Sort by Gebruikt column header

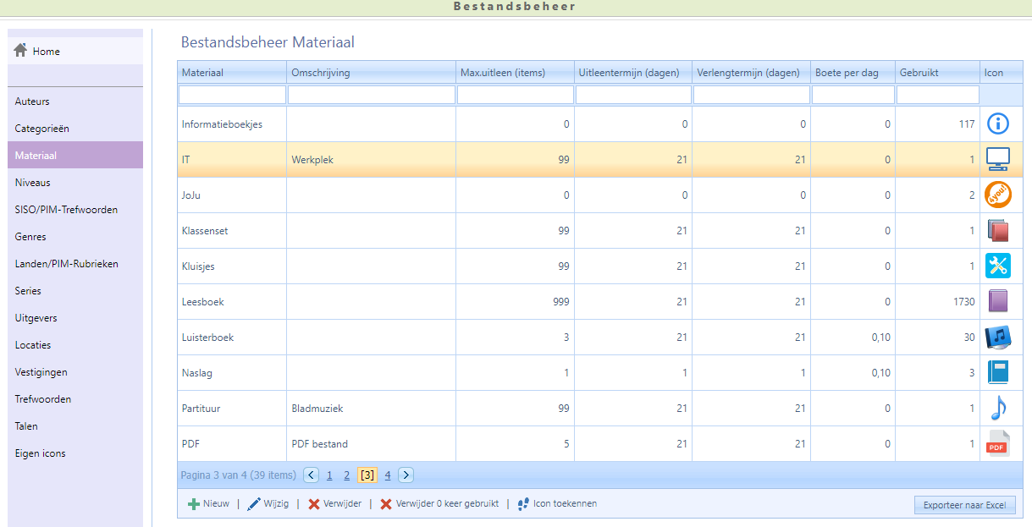[x=919, y=73]
